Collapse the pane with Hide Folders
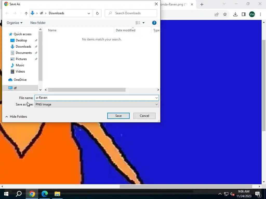The image size is (266, 199). (x=16, y=117)
